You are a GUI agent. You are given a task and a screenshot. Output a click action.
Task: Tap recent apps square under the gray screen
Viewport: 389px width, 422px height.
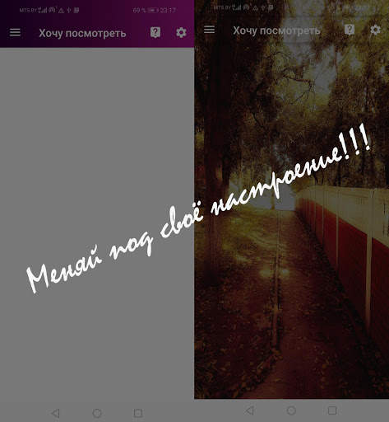coord(138,413)
